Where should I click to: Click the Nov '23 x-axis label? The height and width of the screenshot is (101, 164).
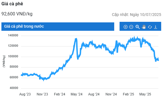click(x=42, y=94)
